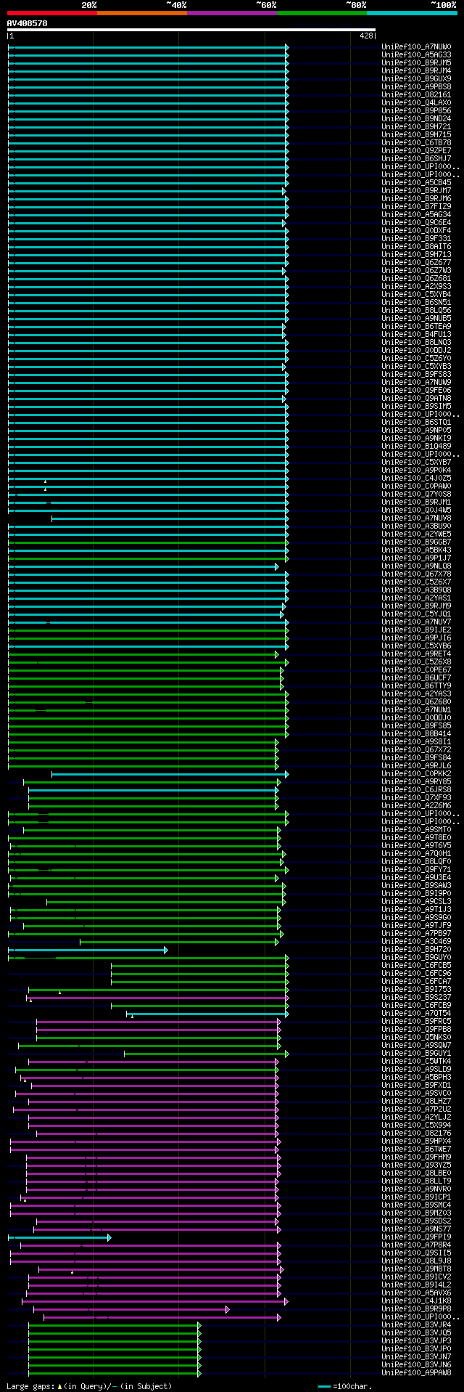Select hit label UniRef100_A9CSL3
464x1392 pixels.
coord(416,901)
